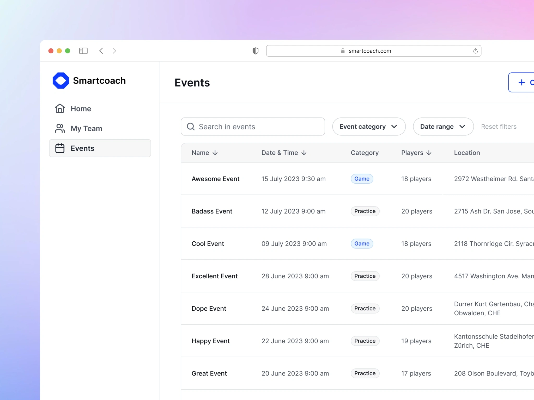This screenshot has width=534, height=400.
Task: Expand the Date range dropdown
Action: coord(443,127)
